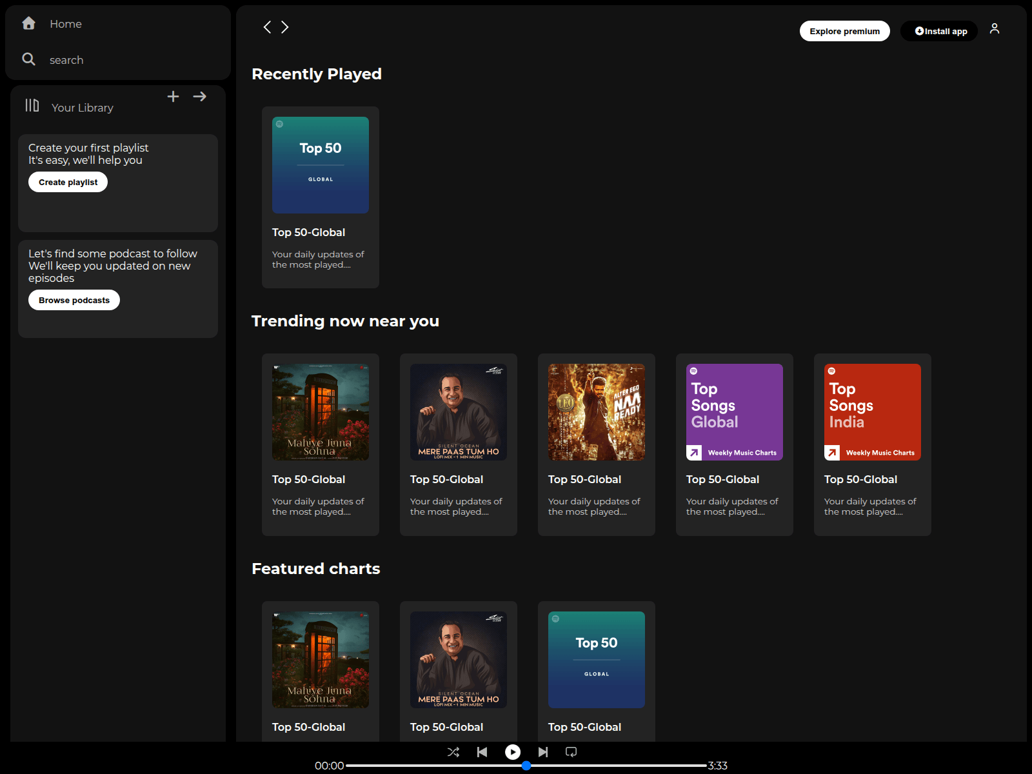Open the Top 50 Global cover in Featured charts
The image size is (1032, 774).
(597, 660)
